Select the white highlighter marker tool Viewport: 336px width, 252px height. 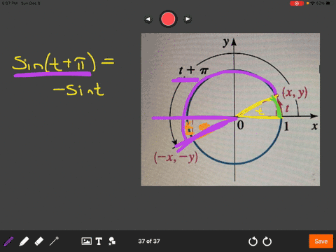24,241
